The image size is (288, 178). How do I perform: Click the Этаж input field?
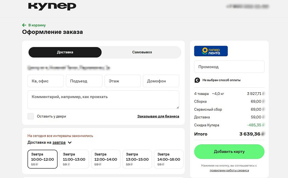coord(122,81)
